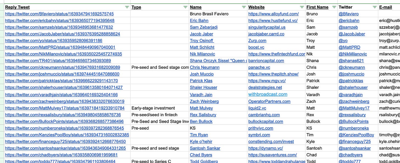Screen dimensions: 400x163
Task: Click the Sam Zebarjadi name link
Action: pyautogui.click(x=204, y=27)
